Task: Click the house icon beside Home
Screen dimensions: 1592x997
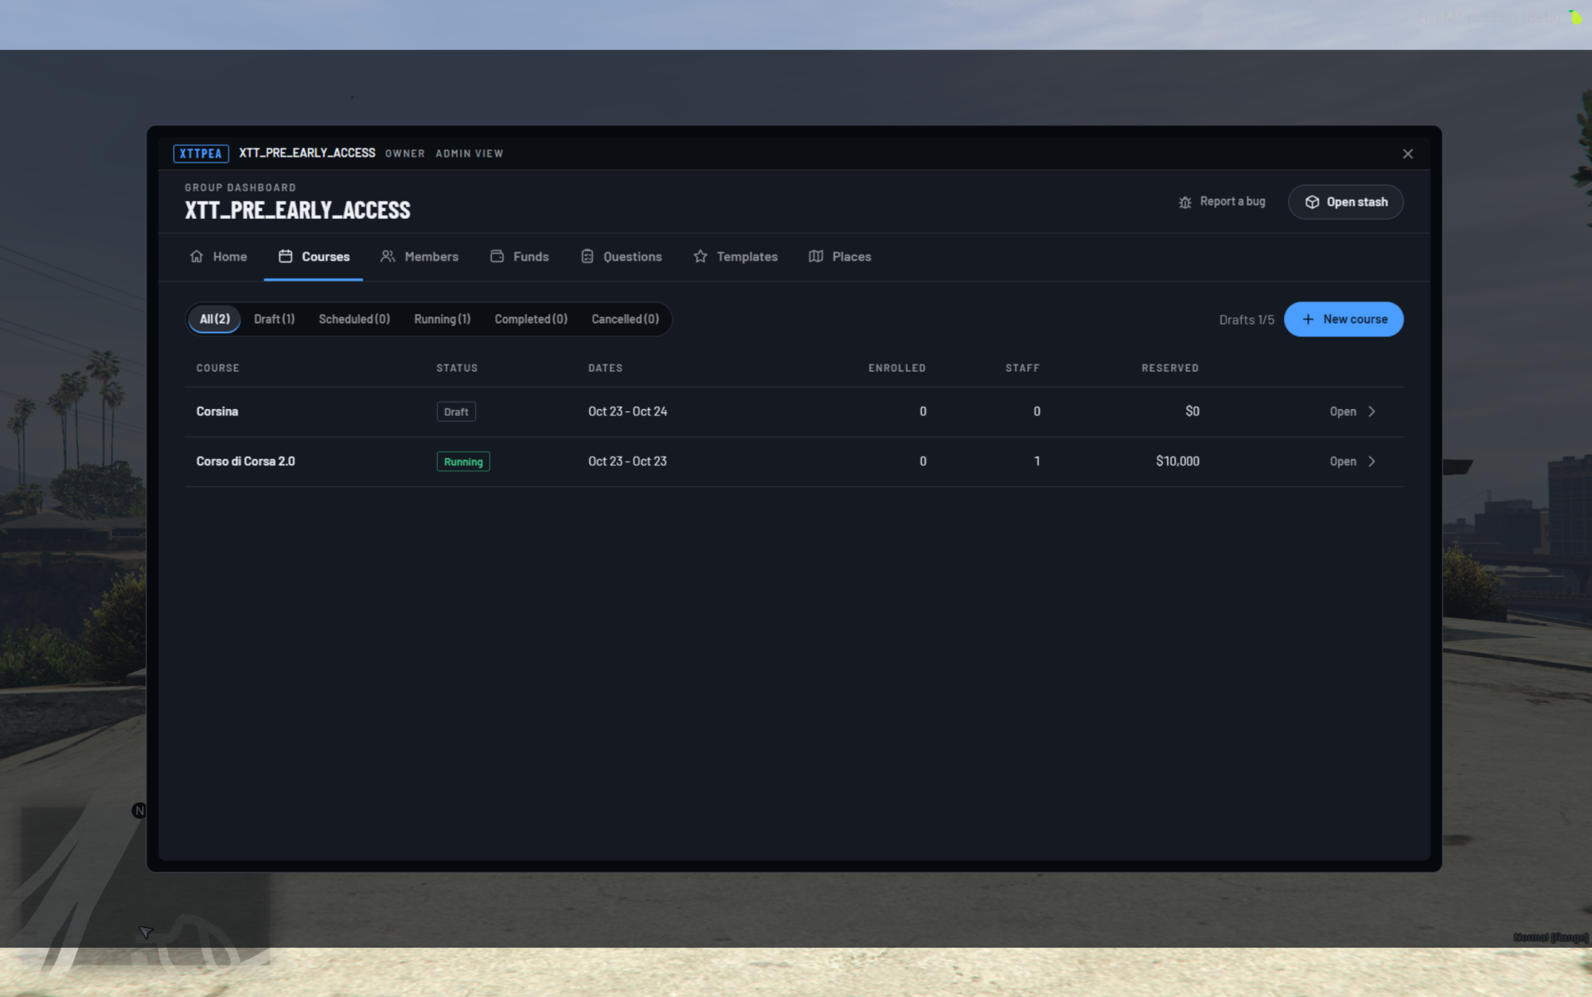Action: pyautogui.click(x=197, y=256)
